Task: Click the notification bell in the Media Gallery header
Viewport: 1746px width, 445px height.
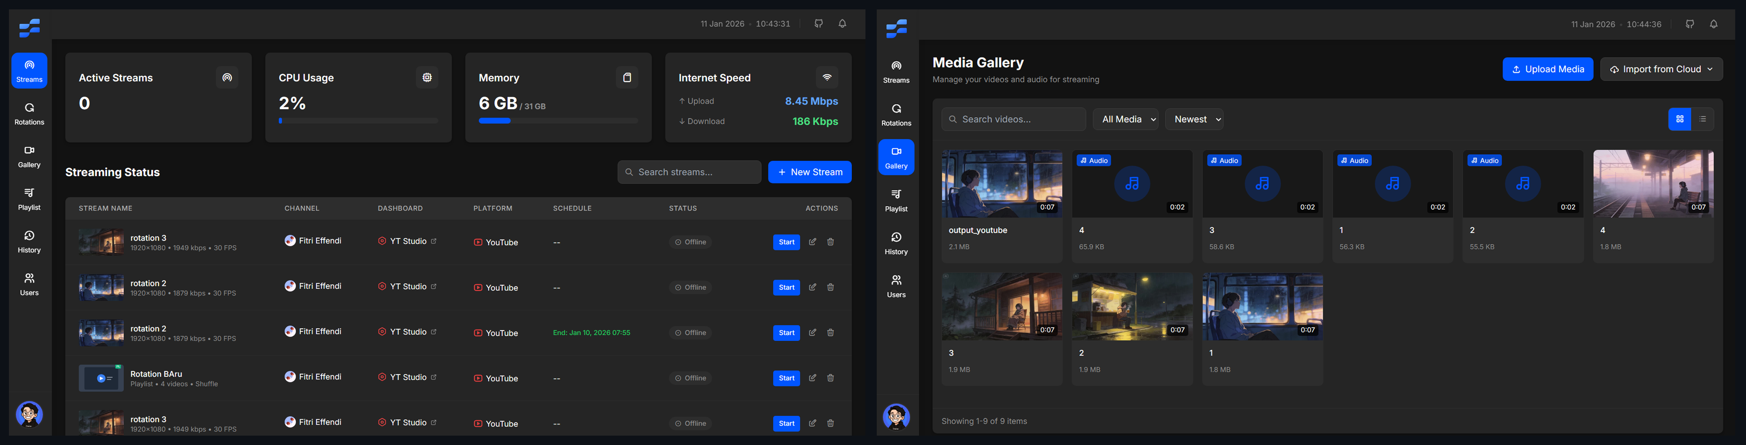Action: [x=1714, y=24]
